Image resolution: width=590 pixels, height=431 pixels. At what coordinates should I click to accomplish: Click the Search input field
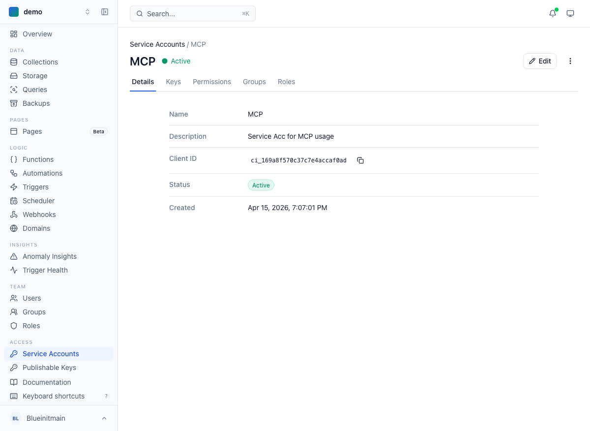click(x=193, y=14)
